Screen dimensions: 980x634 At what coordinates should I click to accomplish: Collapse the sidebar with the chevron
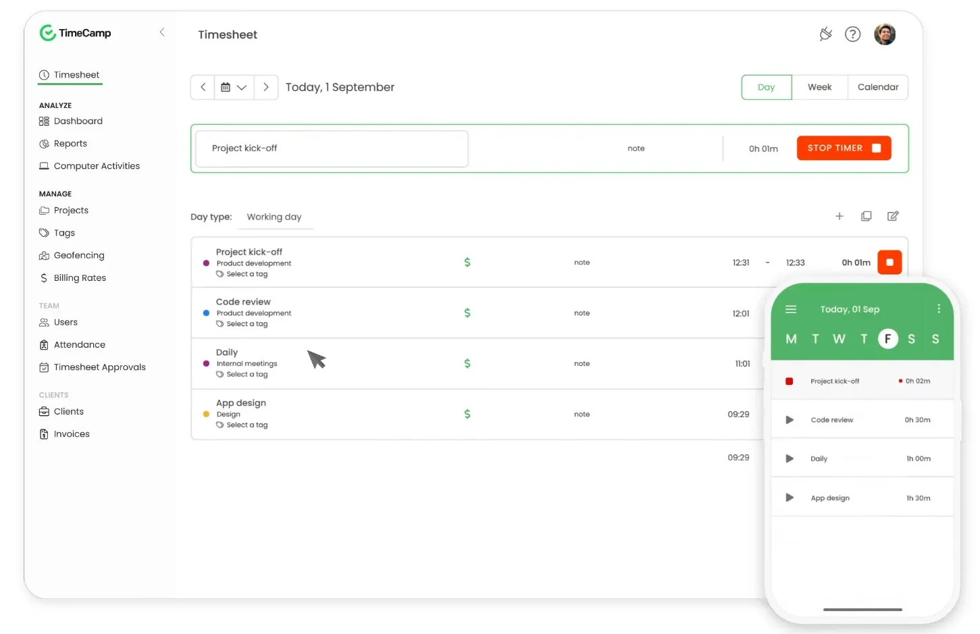pyautogui.click(x=162, y=32)
